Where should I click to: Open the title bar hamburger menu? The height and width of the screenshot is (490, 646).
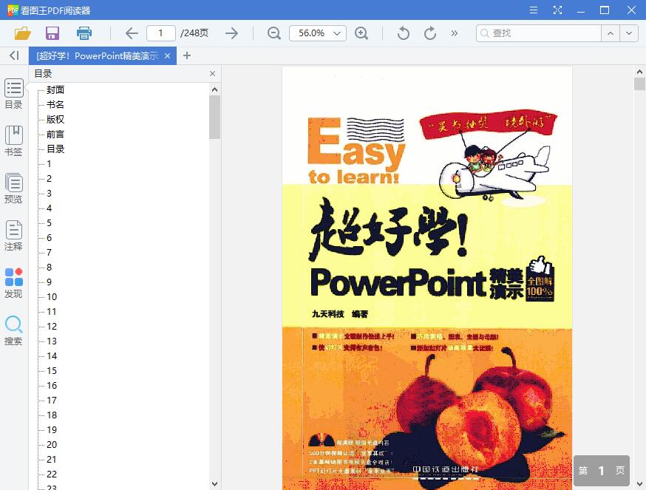click(x=534, y=10)
